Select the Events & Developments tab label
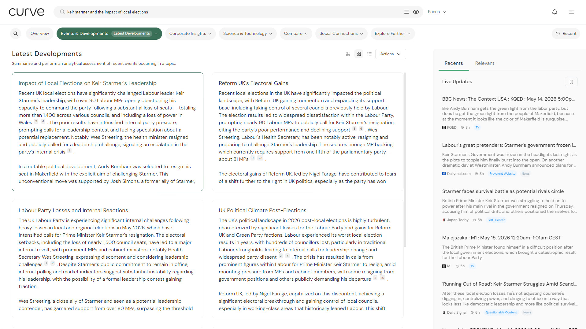Viewport: 586px width, 329px height. (x=84, y=34)
